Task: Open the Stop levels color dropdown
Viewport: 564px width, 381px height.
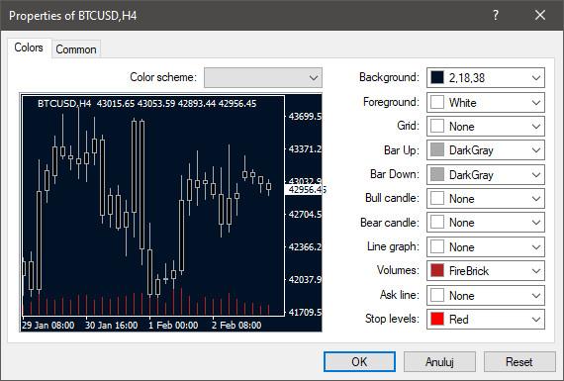Action: pos(486,319)
